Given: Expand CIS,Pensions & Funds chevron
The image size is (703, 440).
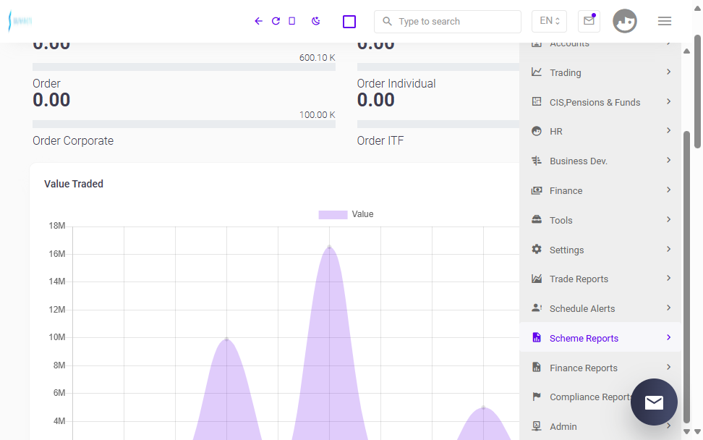Looking at the screenshot, I should [x=668, y=101].
